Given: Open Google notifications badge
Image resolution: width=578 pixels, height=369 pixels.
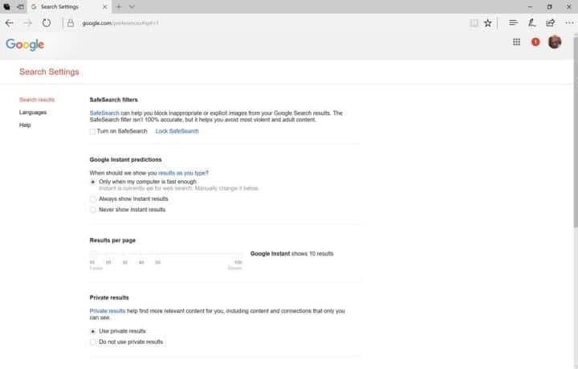Looking at the screenshot, I should pos(535,42).
